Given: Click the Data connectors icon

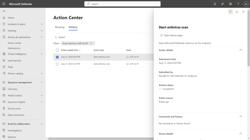Looking at the screenshot, I should click(x=4, y=115).
